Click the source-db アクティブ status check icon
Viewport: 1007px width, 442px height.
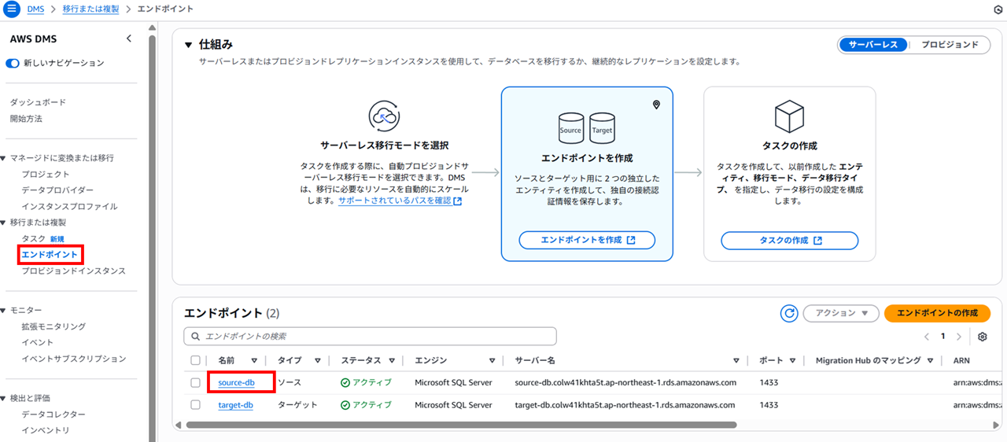pos(345,383)
